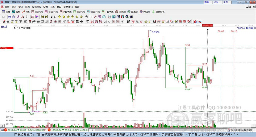The width and height of the screenshot is (256, 137).
Task: Jump to last bar icon
Action: pos(46,17)
